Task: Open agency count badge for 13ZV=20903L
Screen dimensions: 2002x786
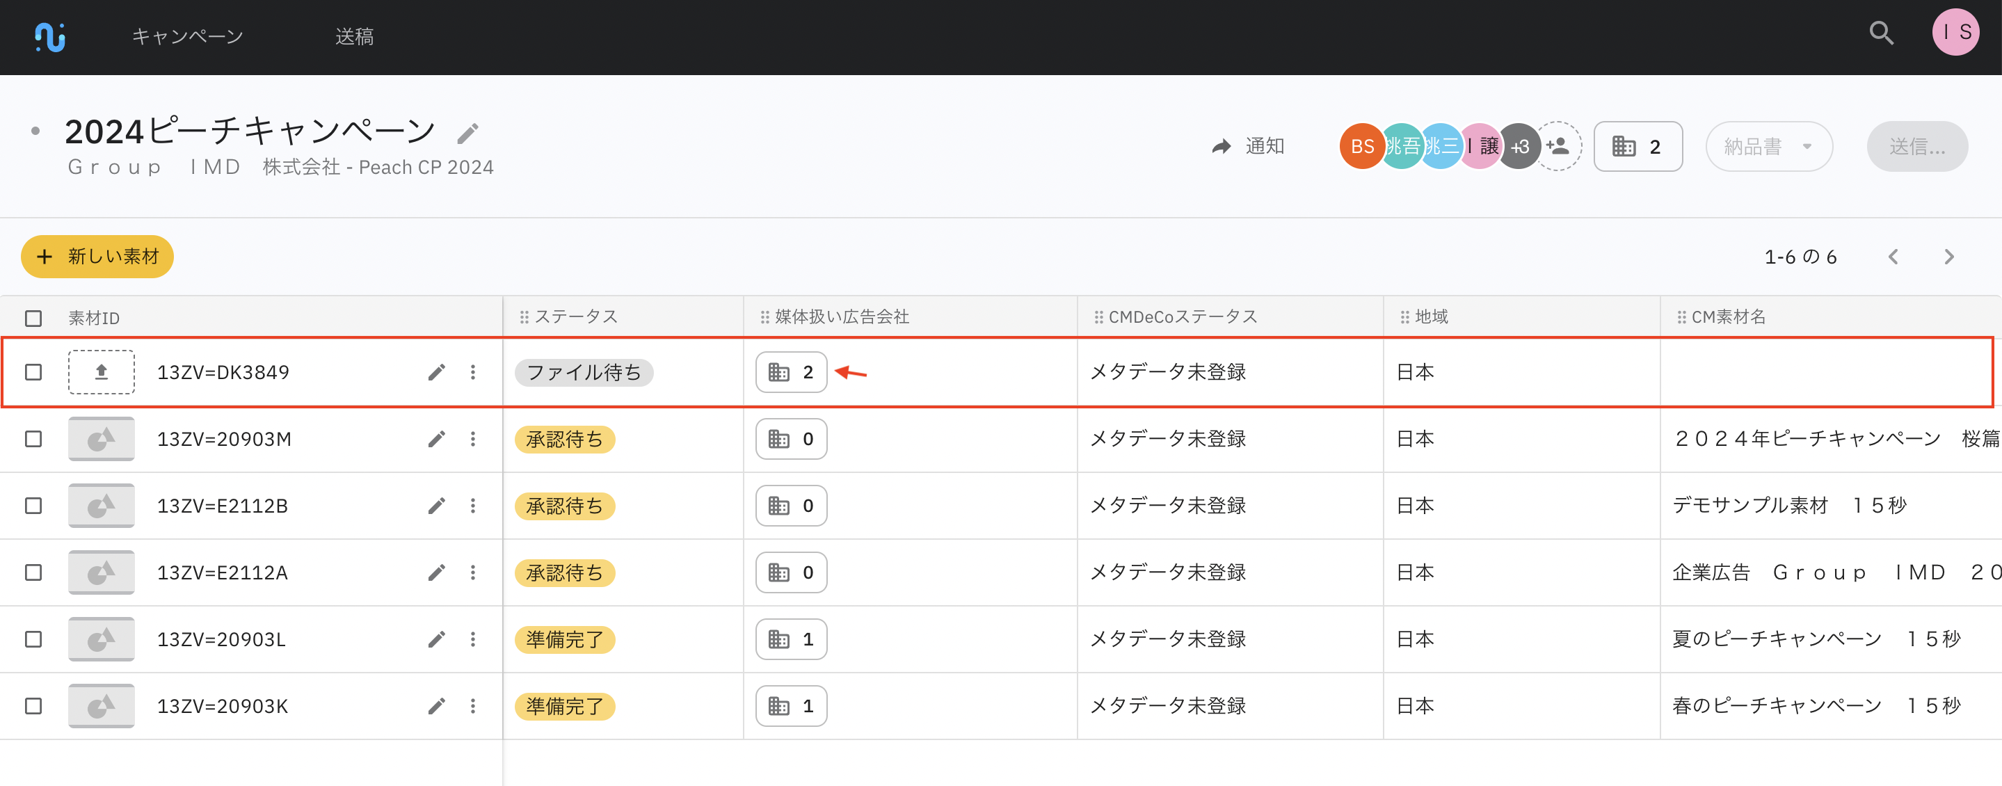Action: pyautogui.click(x=790, y=639)
